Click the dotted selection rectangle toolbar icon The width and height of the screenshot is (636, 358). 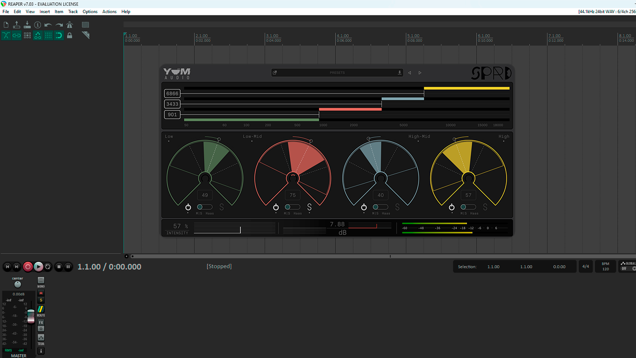pyautogui.click(x=86, y=25)
